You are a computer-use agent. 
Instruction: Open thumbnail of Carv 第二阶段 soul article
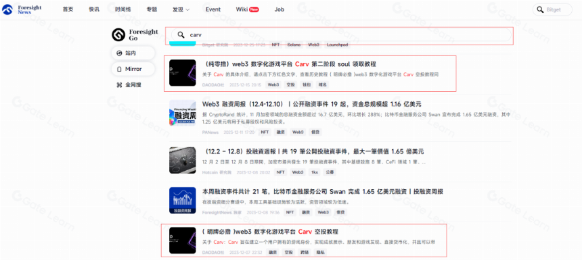[182, 73]
